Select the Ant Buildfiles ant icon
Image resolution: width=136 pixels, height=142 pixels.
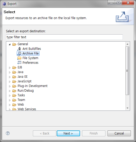tap(19, 49)
